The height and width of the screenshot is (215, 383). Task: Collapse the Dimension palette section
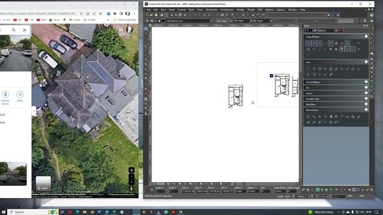(366, 110)
